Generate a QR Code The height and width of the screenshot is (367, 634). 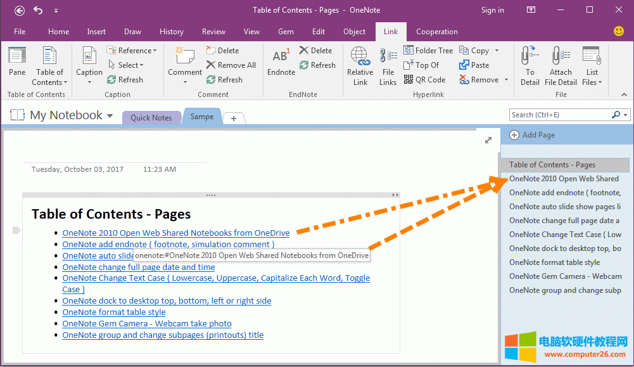coord(425,79)
